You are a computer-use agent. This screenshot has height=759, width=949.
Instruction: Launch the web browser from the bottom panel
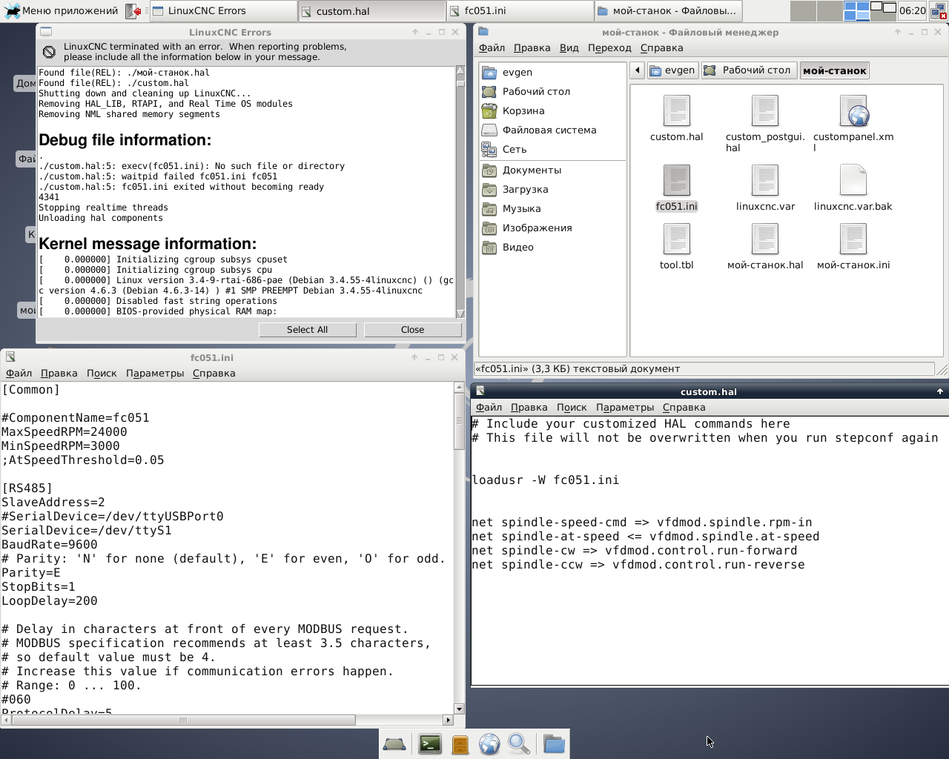(489, 743)
